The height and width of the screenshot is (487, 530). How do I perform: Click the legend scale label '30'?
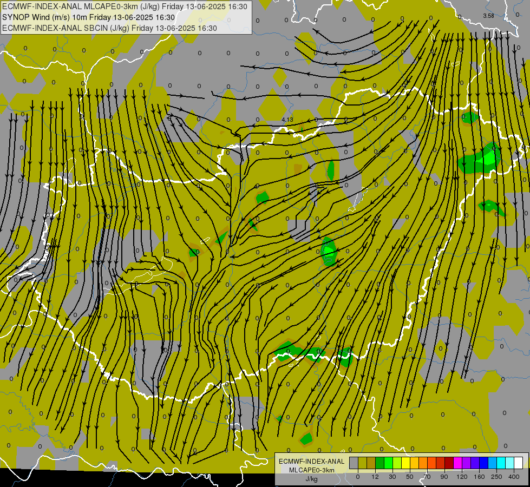point(392,477)
